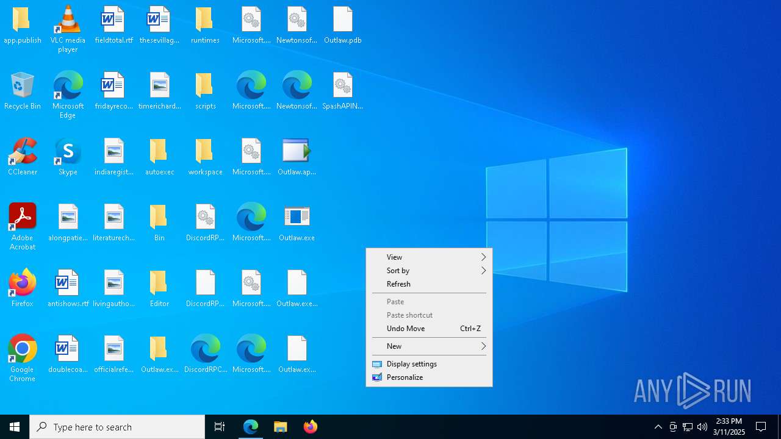Screen dimensions: 781x439
Task: Select the thesevillag... Word document icon
Action: pos(159,25)
